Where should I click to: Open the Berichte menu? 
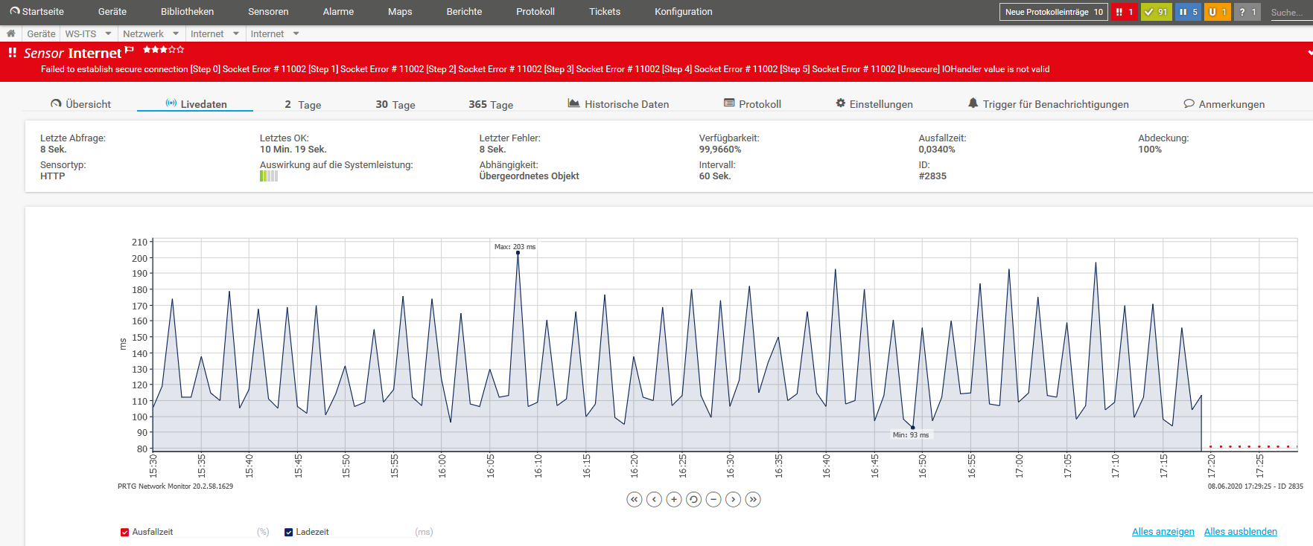464,12
